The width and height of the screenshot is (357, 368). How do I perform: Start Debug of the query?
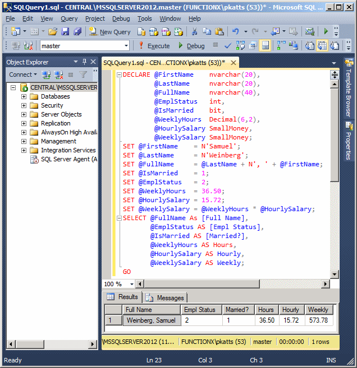191,46
